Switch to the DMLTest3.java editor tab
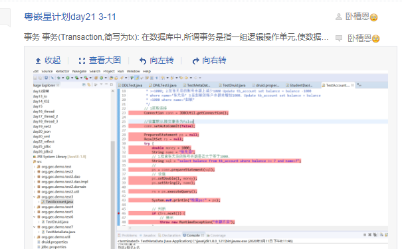This screenshot has width=402, height=249. (x=163, y=85)
